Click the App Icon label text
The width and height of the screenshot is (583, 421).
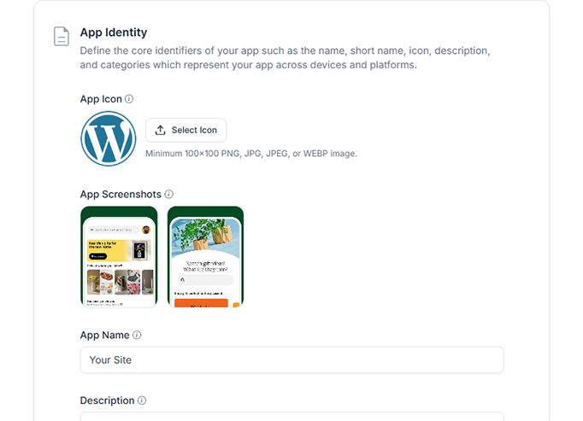tap(101, 99)
